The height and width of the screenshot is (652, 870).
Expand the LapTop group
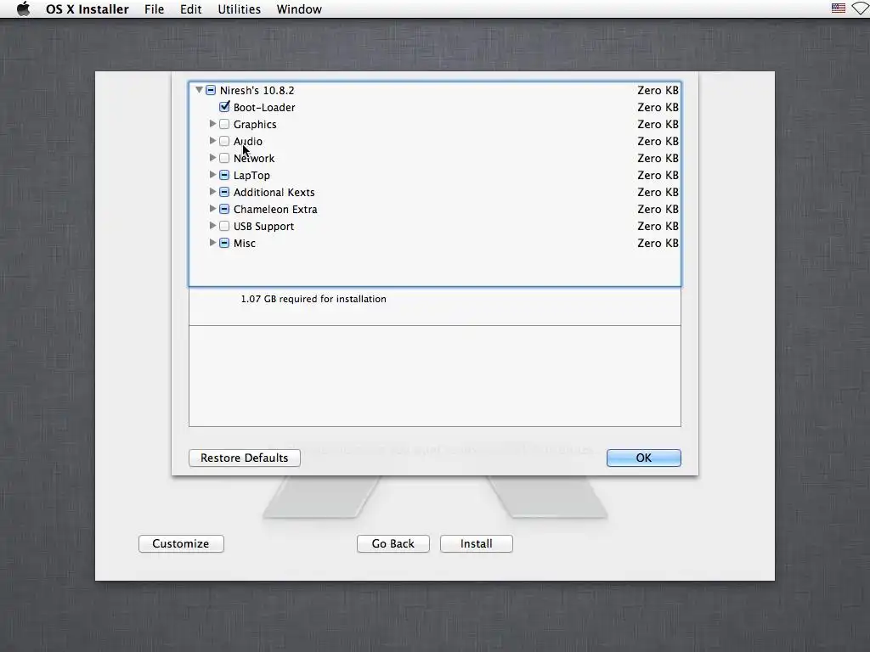click(x=212, y=175)
